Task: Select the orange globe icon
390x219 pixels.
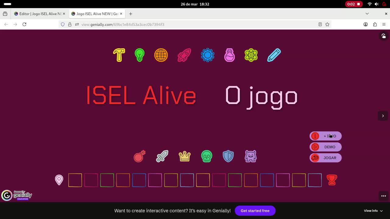Action: [161, 55]
